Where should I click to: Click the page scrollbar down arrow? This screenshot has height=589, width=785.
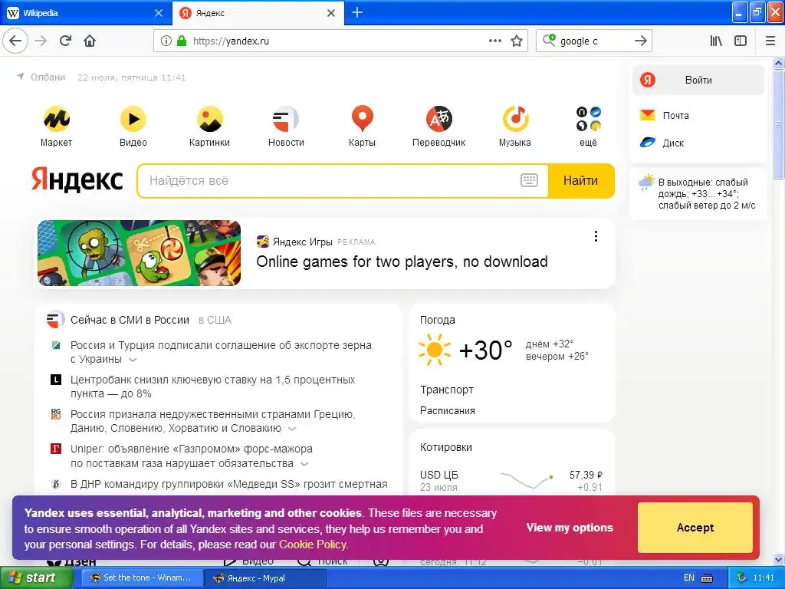778,559
